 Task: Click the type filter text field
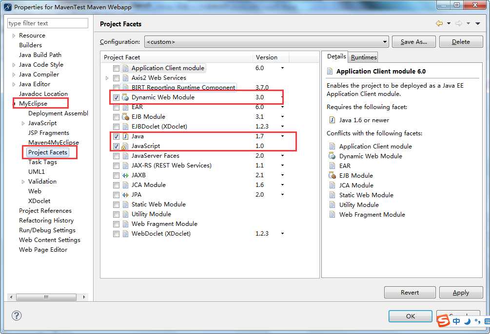tap(48, 23)
